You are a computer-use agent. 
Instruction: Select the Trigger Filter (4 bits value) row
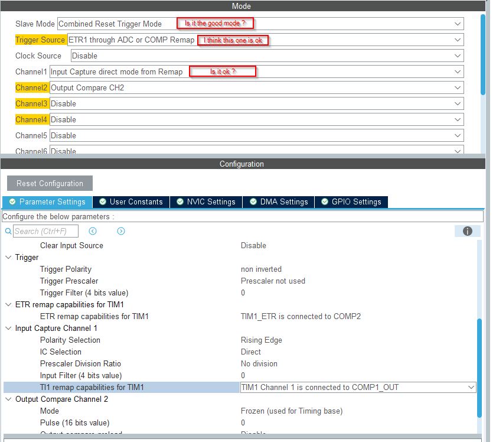[240, 293]
